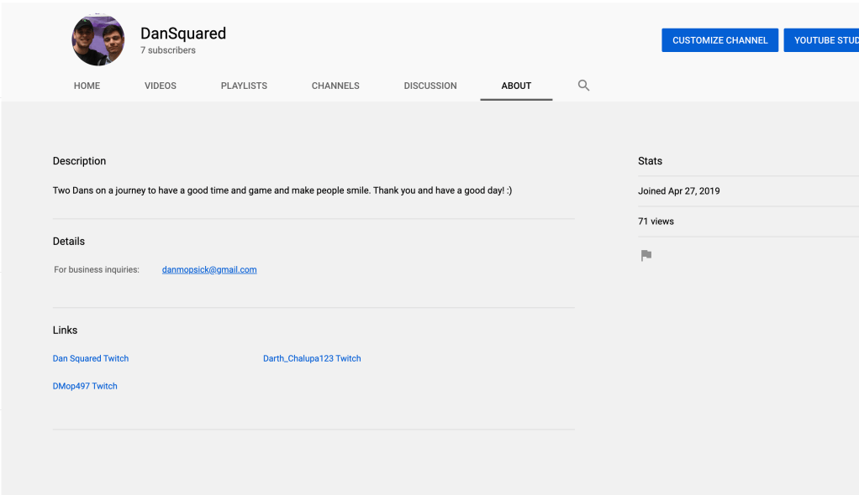Viewport: 859px width, 495px height.
Task: Select the About tab
Action: 516,86
